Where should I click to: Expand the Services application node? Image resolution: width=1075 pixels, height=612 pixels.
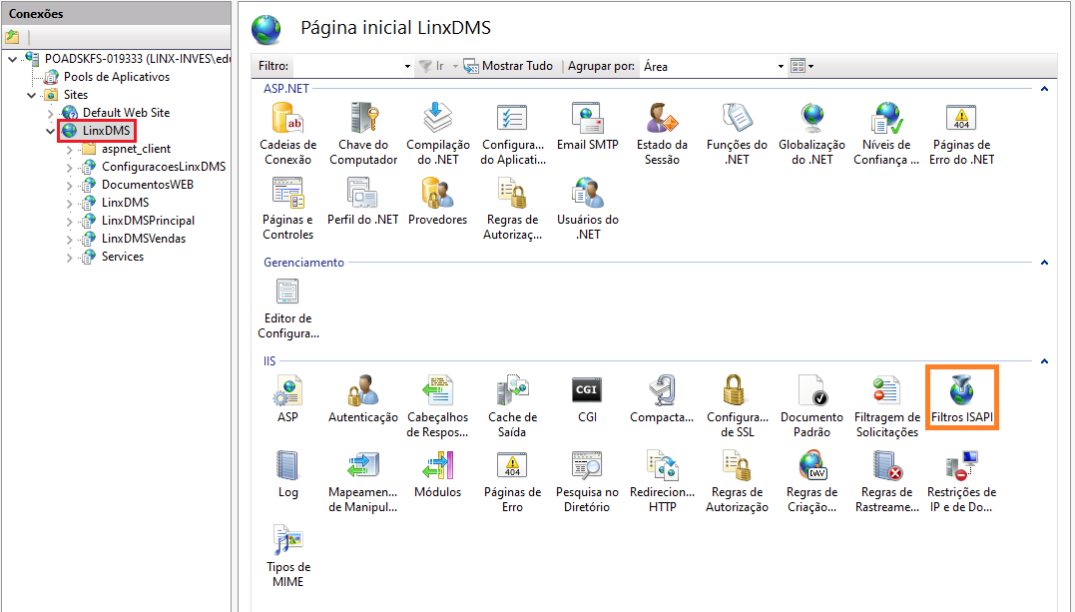[69, 257]
